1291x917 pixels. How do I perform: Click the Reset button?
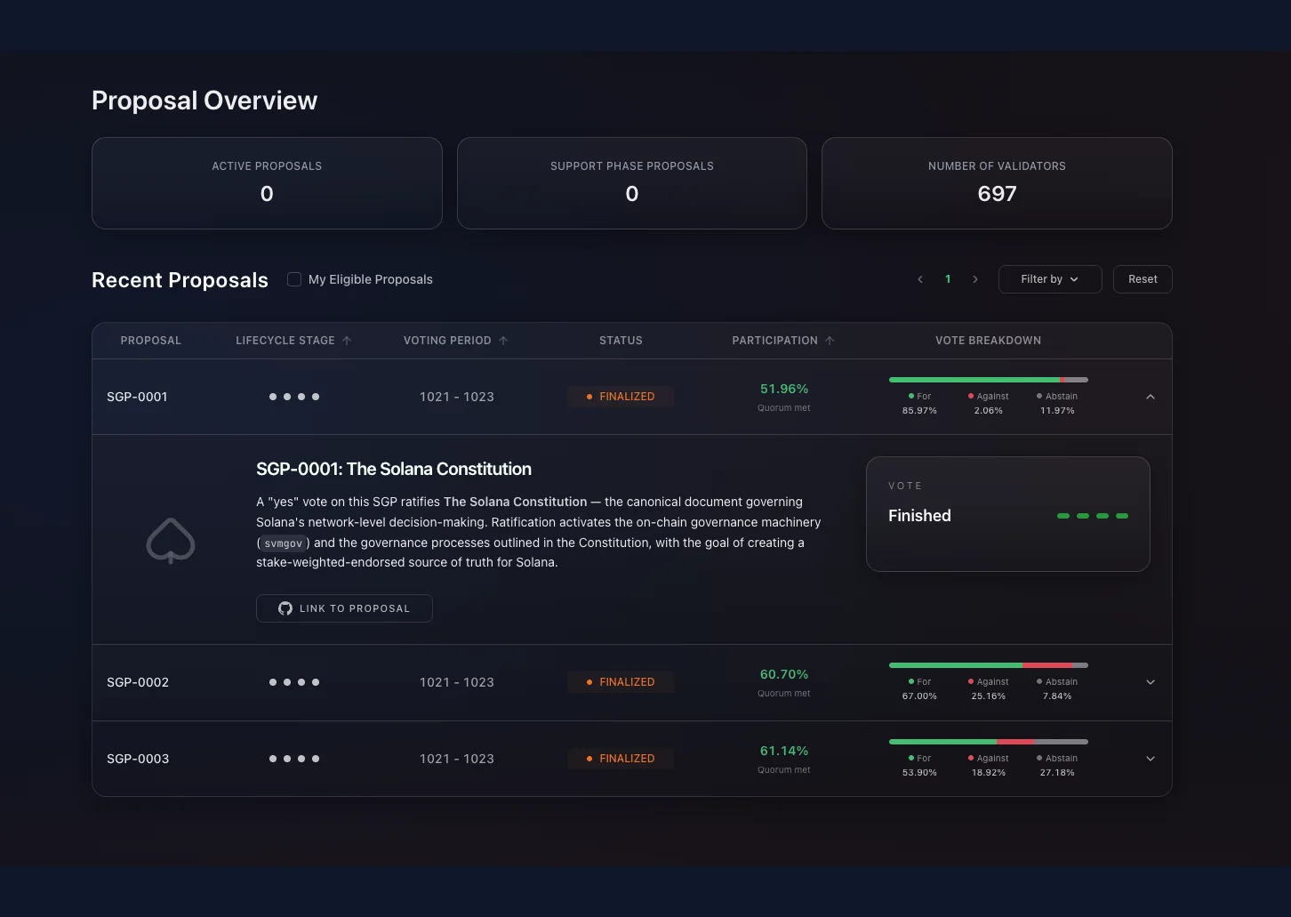(1143, 279)
